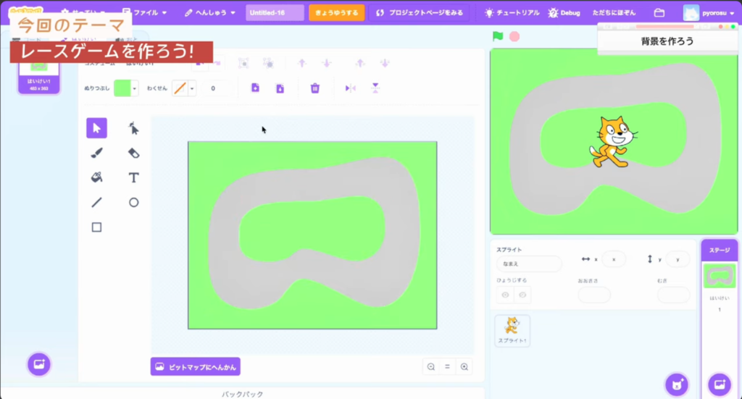
Task: Select the Line tool
Action: 96,203
